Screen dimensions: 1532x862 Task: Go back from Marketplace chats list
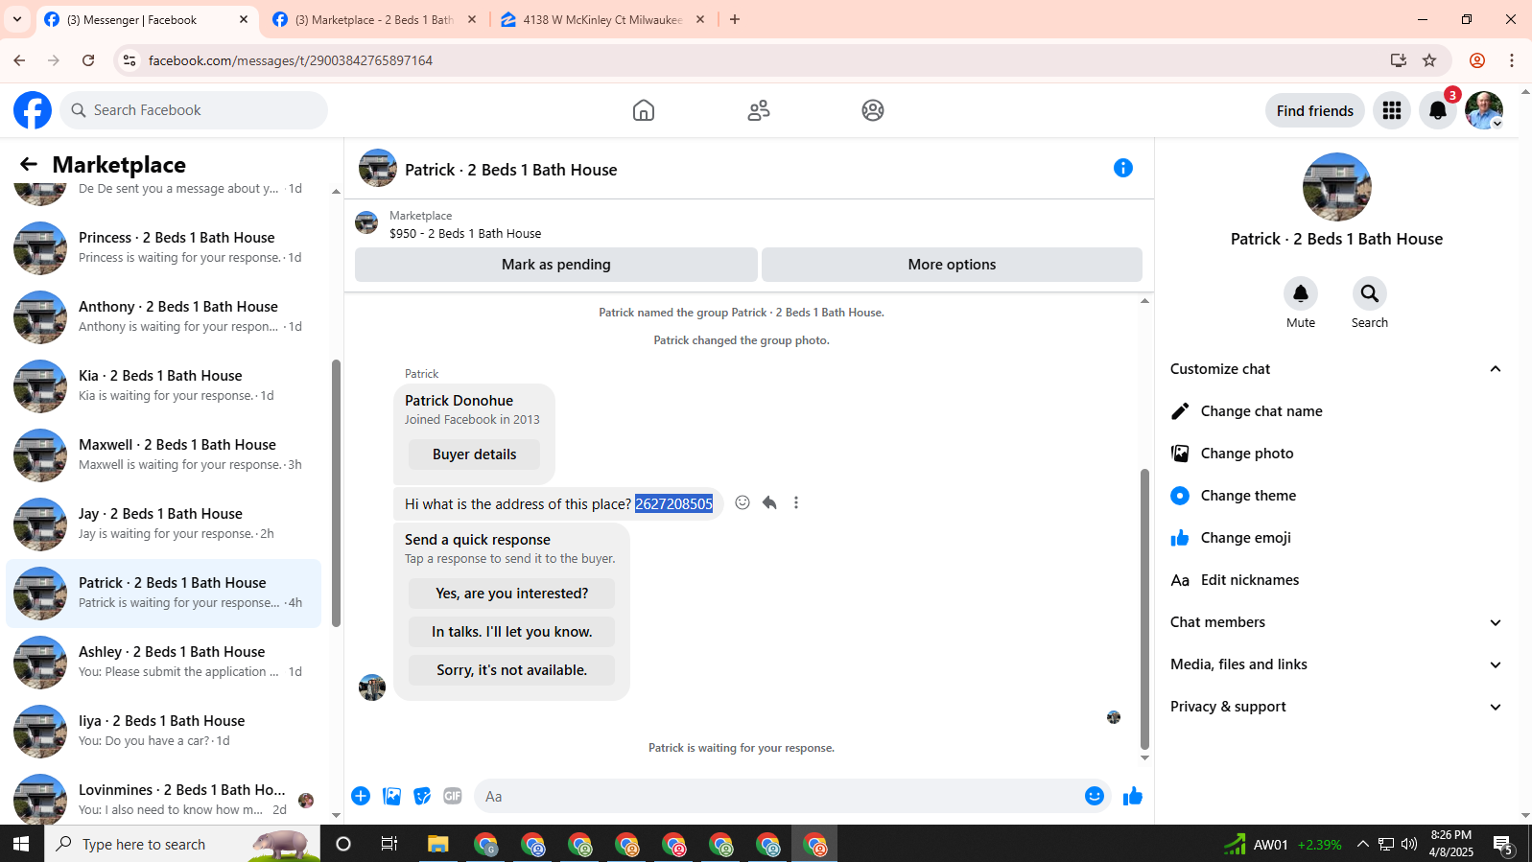[x=29, y=165]
